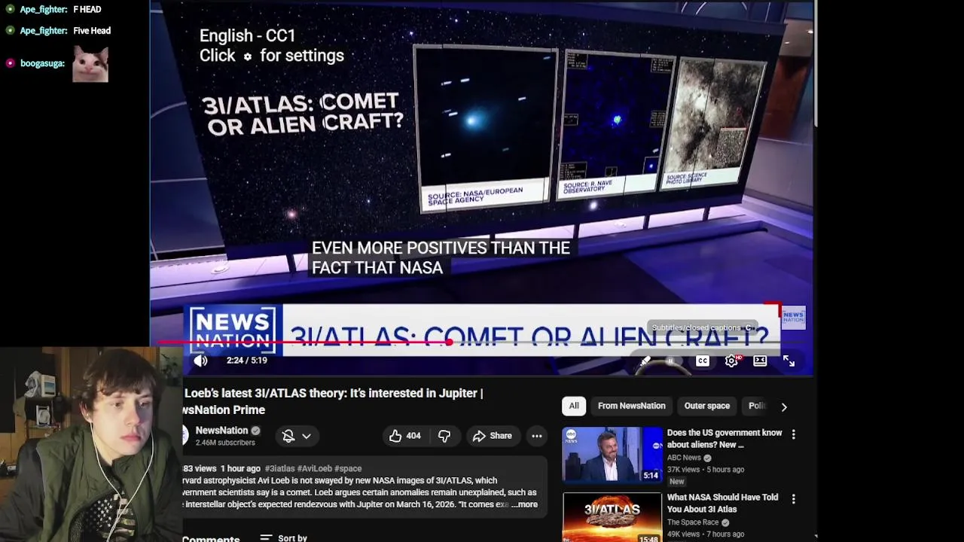This screenshot has width=964, height=542.
Task: Open notification bell dropdown for NewsNation
Action: pyautogui.click(x=296, y=436)
